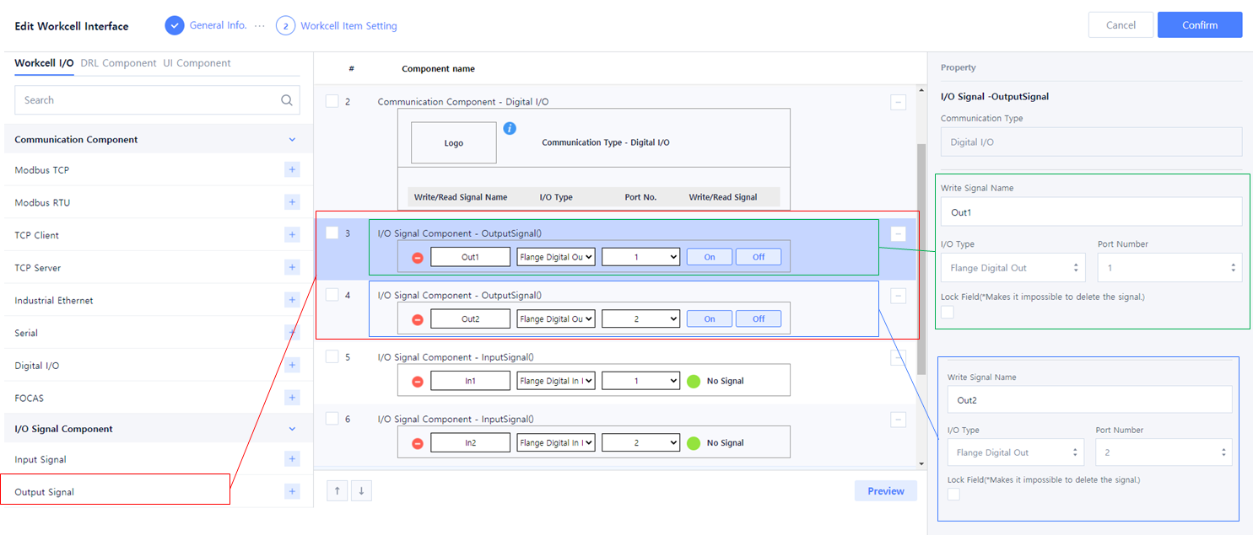Tick the checkbox for row 5 InputSignal
Screen dimensions: 1253x535
pos(332,357)
